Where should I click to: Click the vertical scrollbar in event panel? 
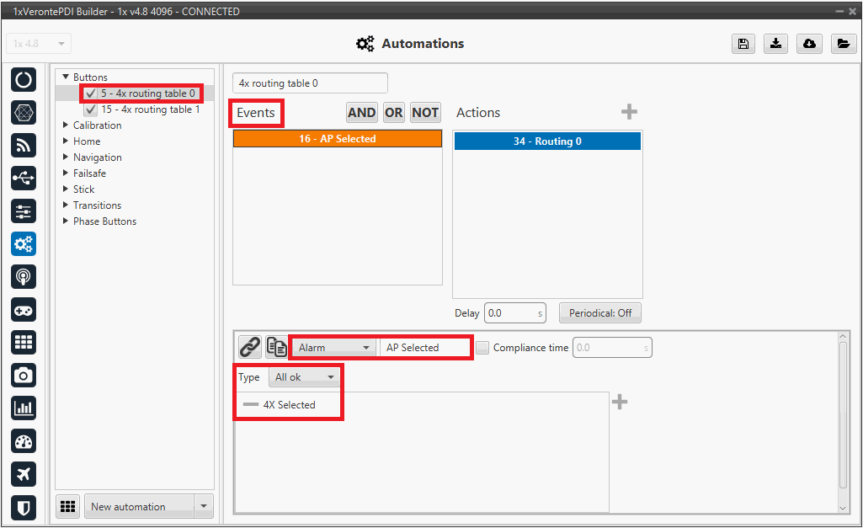click(844, 421)
